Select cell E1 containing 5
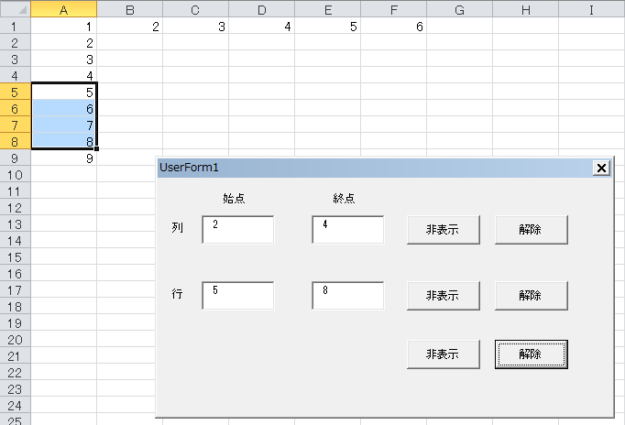The width and height of the screenshot is (625, 425). [x=327, y=27]
